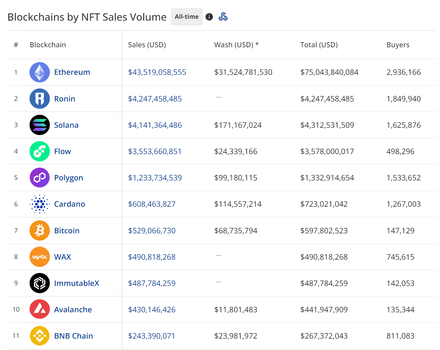The image size is (440, 350).
Task: Click the Ethereum logo icon
Action: click(40, 72)
